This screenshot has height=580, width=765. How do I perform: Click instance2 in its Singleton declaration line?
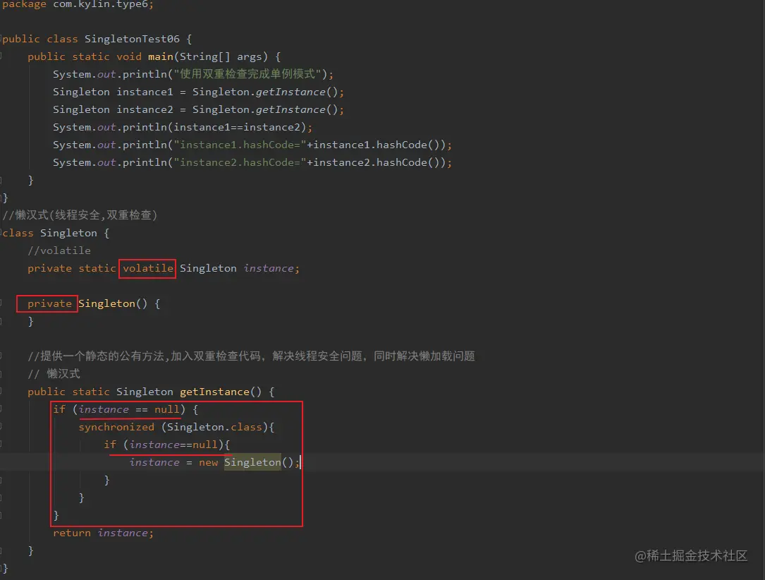[x=145, y=109]
